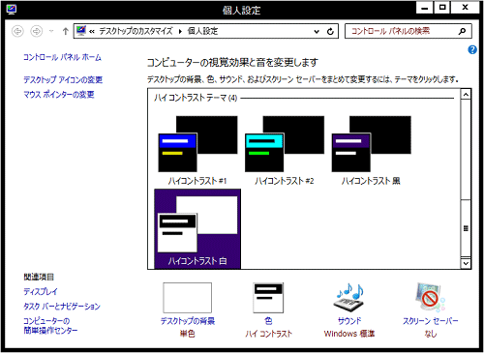Viewport: 484px width, 353px height.
Task: Open コンピューターの簡単操作センター link
Action: pyautogui.click(x=50, y=326)
